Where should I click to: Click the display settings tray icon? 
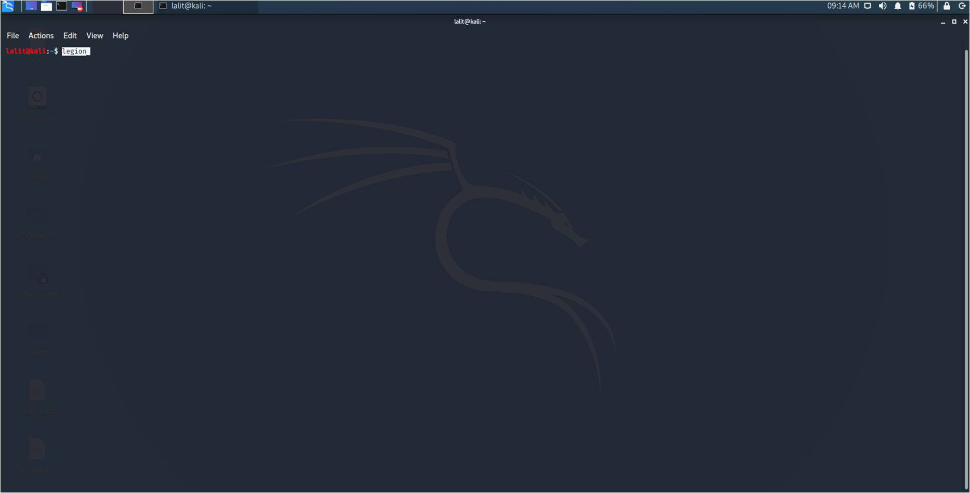point(868,6)
